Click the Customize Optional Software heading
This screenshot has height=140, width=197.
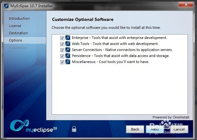coord(83,19)
